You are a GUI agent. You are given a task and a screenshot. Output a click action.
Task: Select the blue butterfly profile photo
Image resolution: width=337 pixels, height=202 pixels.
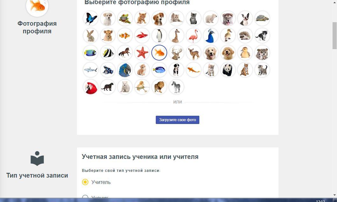[91, 18]
